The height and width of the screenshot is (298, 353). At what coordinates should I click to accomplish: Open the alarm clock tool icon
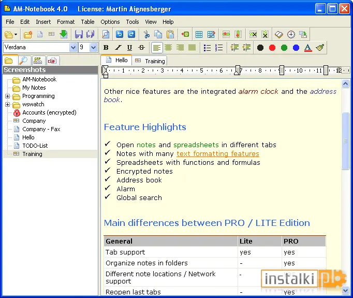(x=291, y=35)
